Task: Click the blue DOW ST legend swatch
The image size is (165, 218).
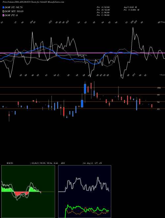Action: (x=4, y=7)
